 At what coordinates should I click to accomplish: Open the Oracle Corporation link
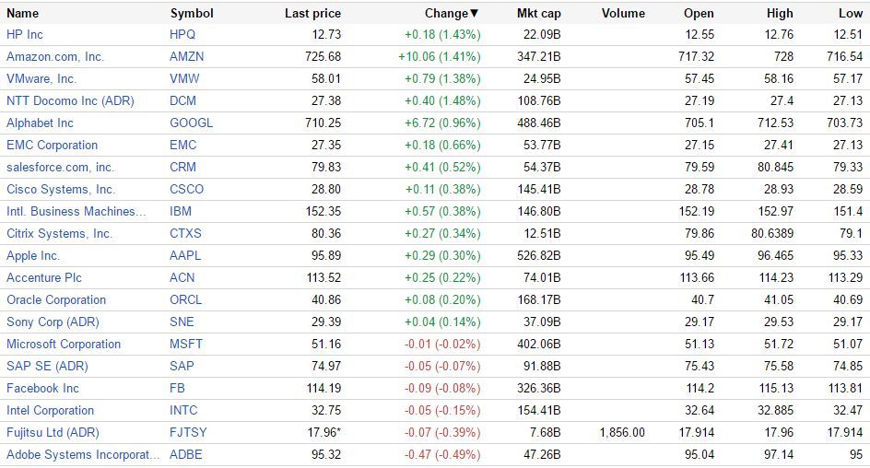pyautogui.click(x=56, y=299)
